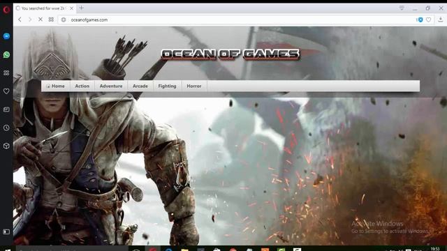
Task: Open a new tab with plus button
Action: 81,8
